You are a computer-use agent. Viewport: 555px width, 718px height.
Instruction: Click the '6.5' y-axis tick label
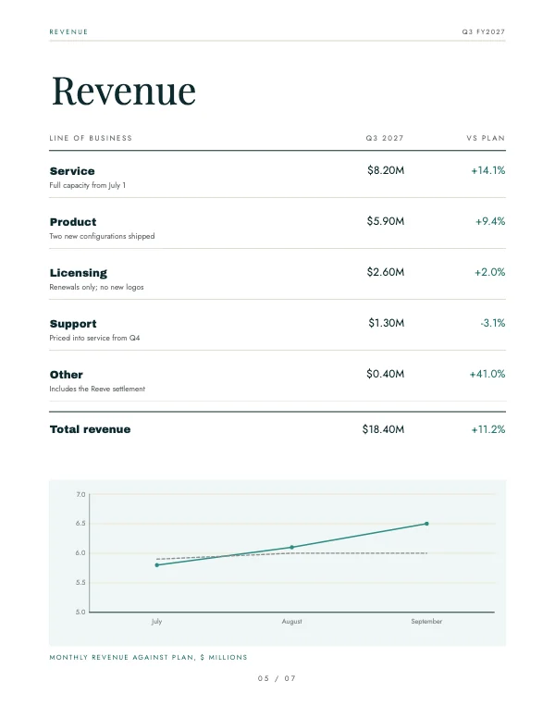pos(80,523)
